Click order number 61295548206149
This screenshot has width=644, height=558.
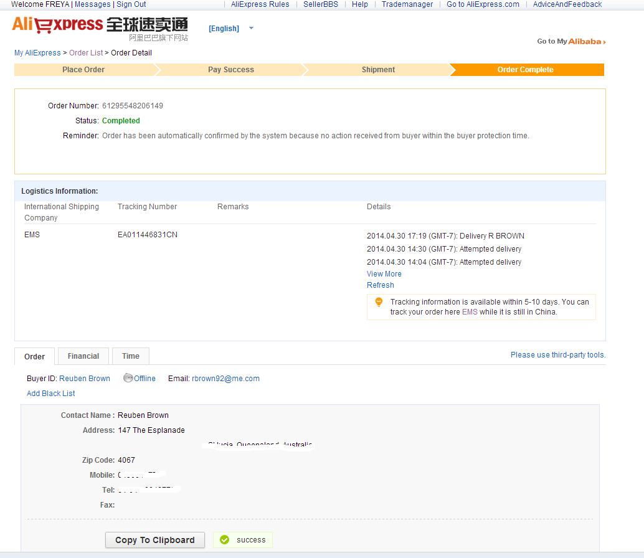[133, 106]
